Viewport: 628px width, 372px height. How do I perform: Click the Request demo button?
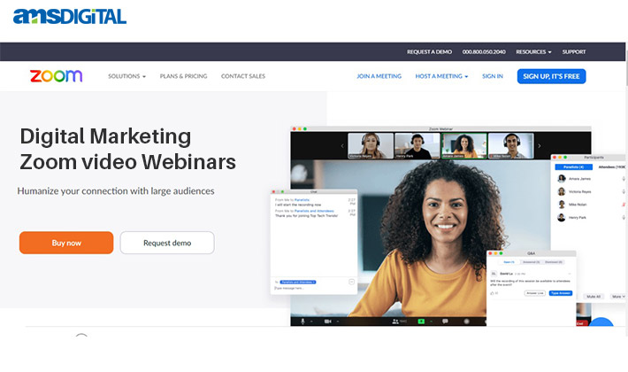167,243
